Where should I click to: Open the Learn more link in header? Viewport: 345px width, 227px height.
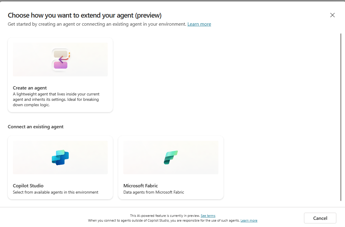[x=199, y=24]
